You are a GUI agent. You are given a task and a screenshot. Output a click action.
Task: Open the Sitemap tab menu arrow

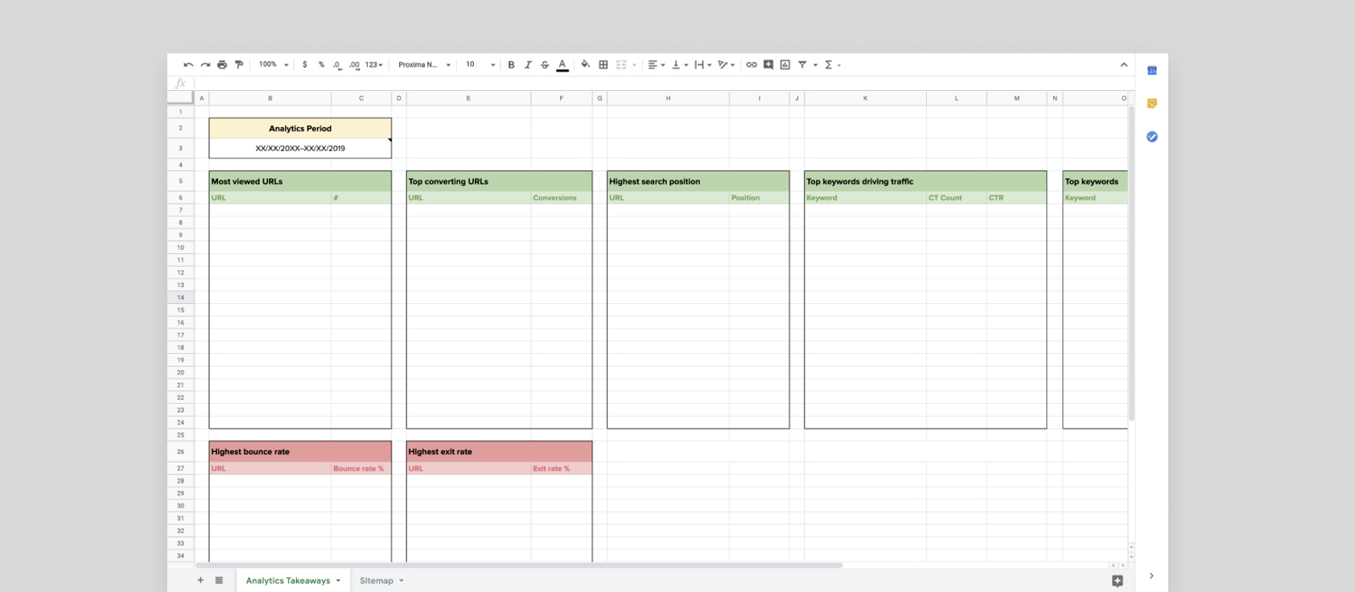pos(402,581)
